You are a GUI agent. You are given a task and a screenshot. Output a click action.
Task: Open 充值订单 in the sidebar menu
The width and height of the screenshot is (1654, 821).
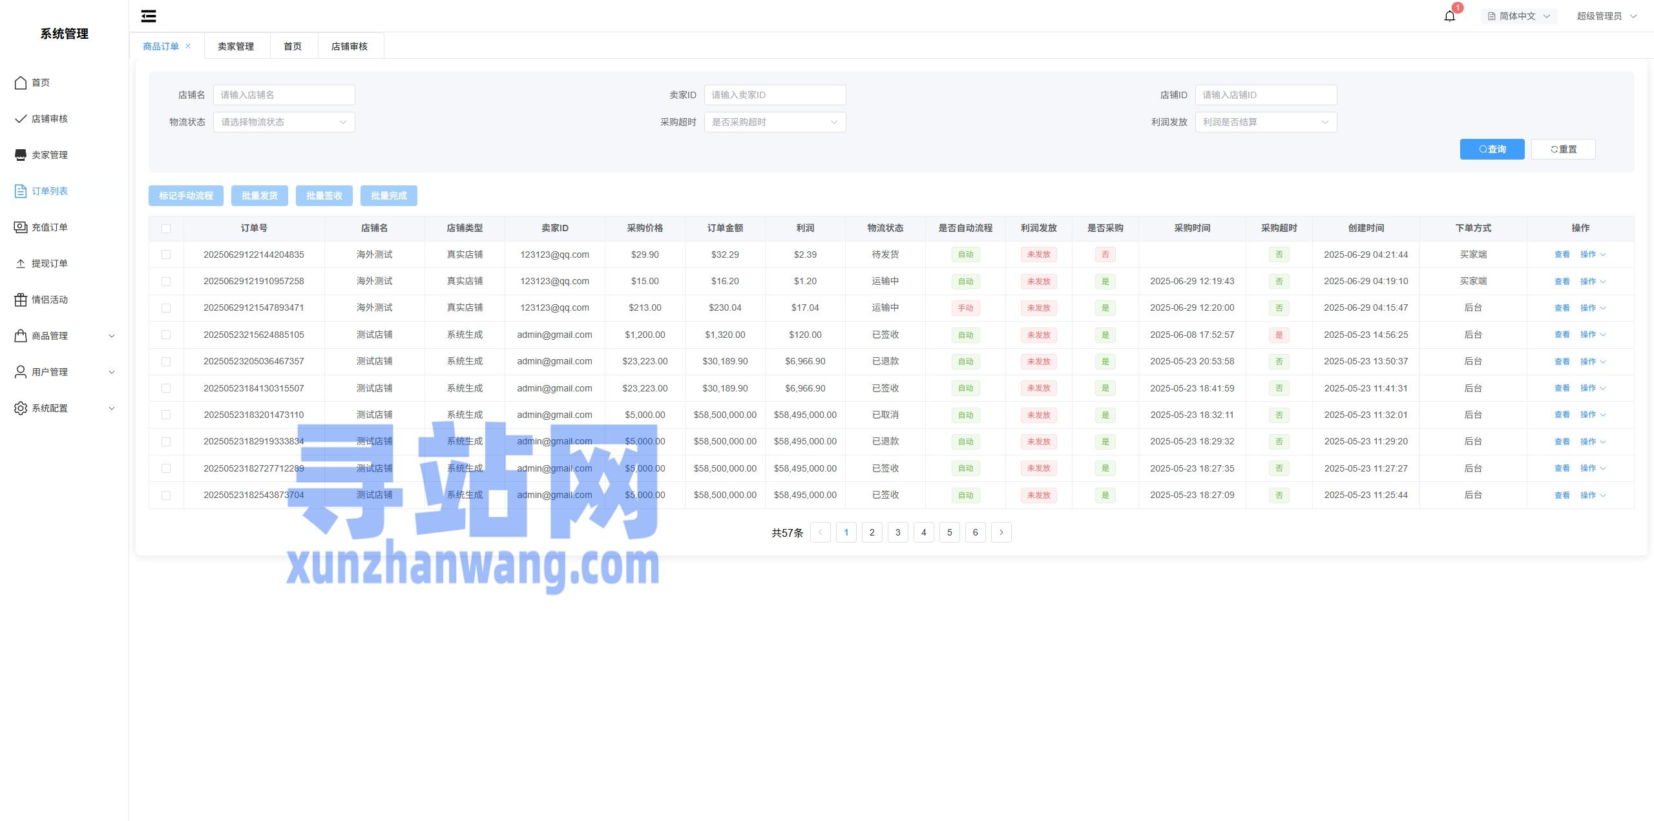(50, 227)
